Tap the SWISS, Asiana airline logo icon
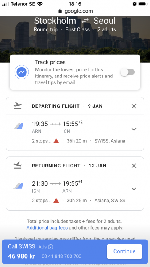150x267 pixels. click(x=18, y=126)
